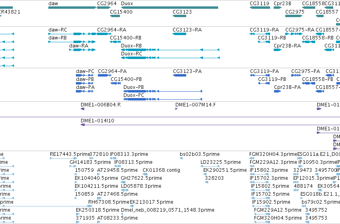Select the daw gene bar
The width and height of the screenshot is (340, 224).
coord(72,8)
